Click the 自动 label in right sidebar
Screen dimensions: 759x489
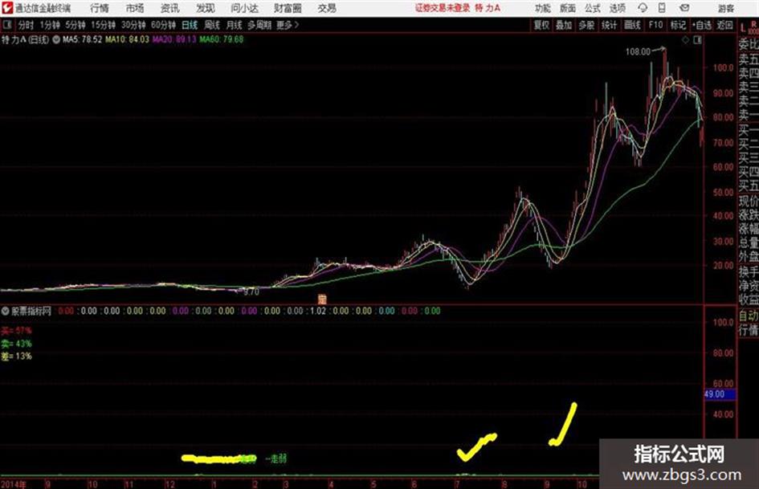point(749,316)
